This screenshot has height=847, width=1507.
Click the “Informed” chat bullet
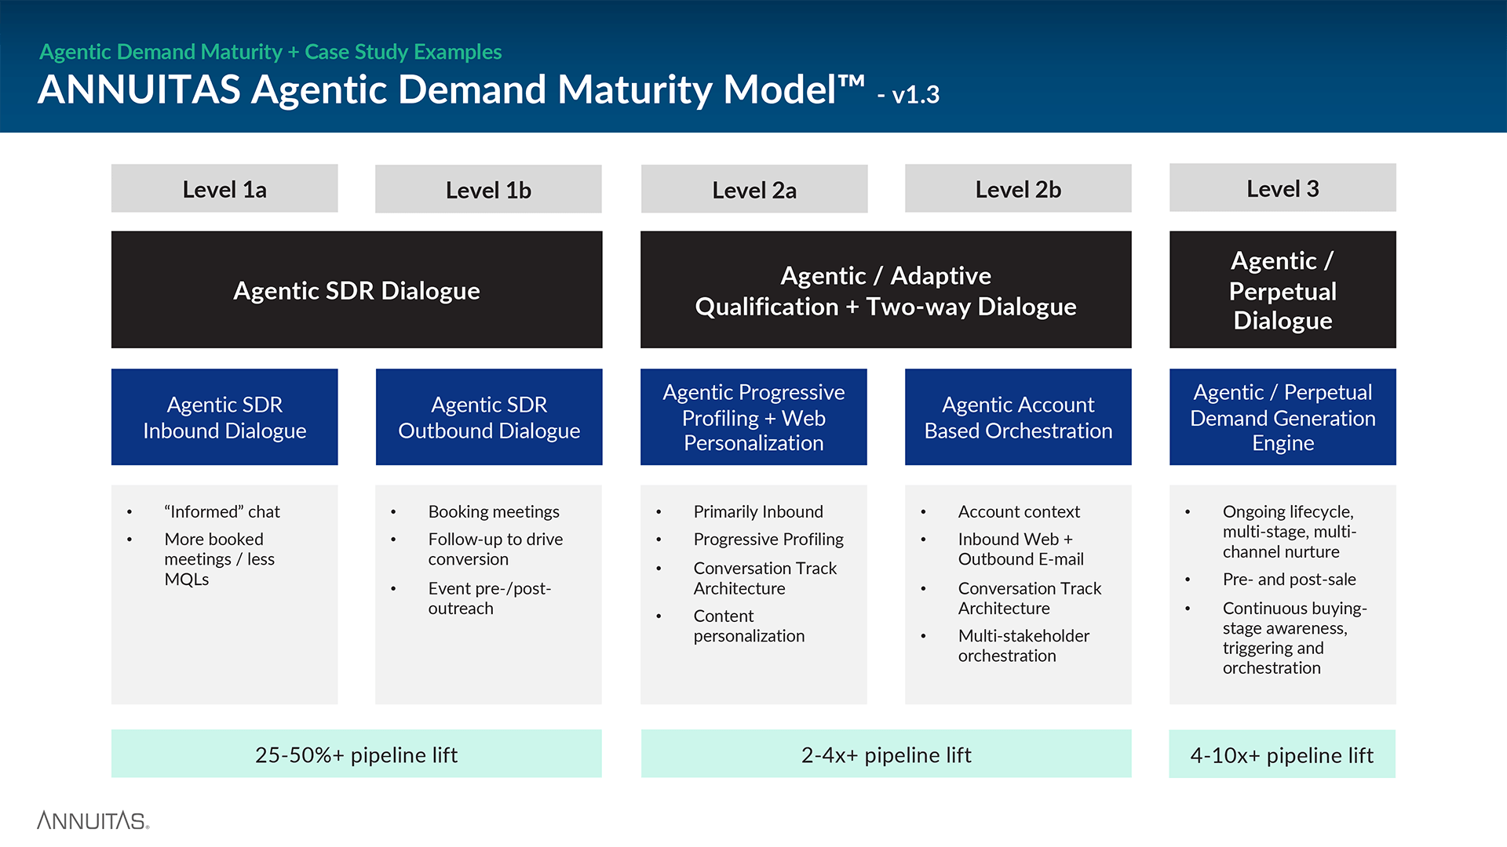222,511
